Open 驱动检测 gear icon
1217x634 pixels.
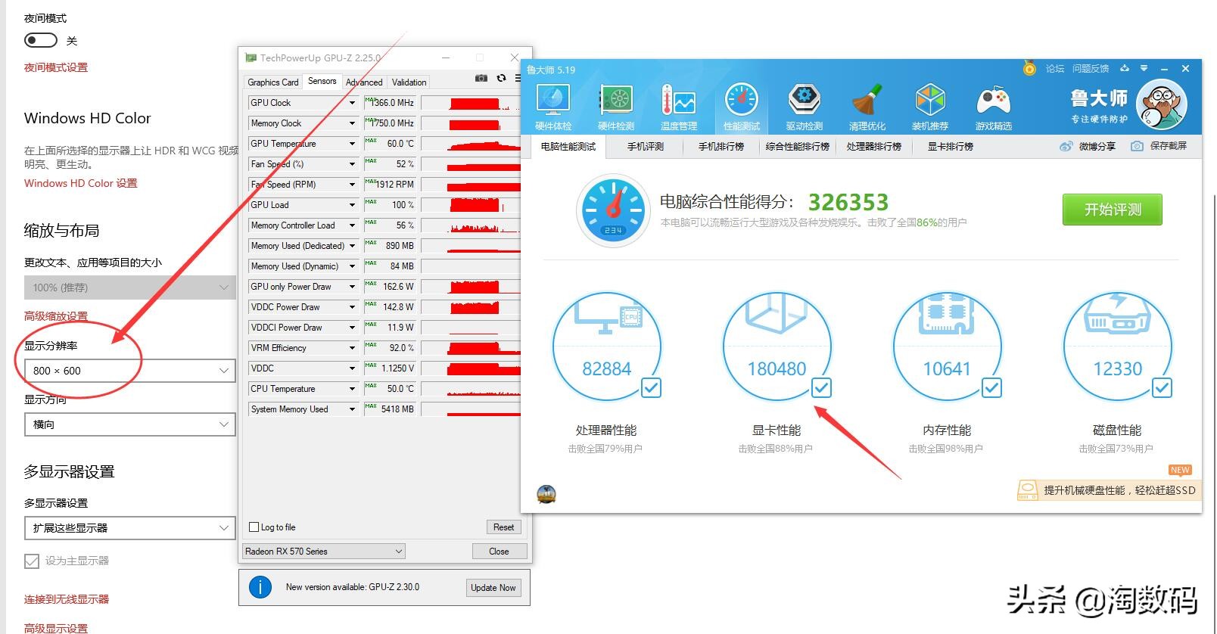804,99
